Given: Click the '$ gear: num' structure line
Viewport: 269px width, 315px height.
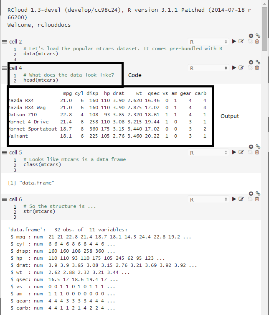Looking at the screenshot, I should point(63,301).
